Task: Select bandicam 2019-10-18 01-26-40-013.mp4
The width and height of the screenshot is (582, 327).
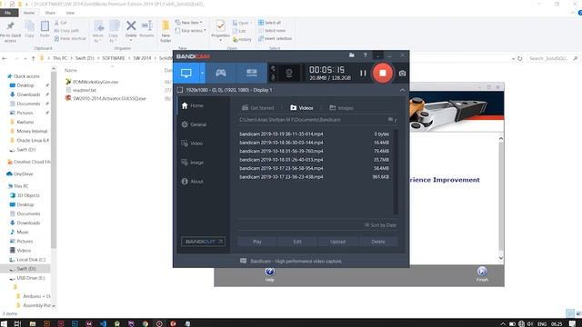Action: point(315,160)
